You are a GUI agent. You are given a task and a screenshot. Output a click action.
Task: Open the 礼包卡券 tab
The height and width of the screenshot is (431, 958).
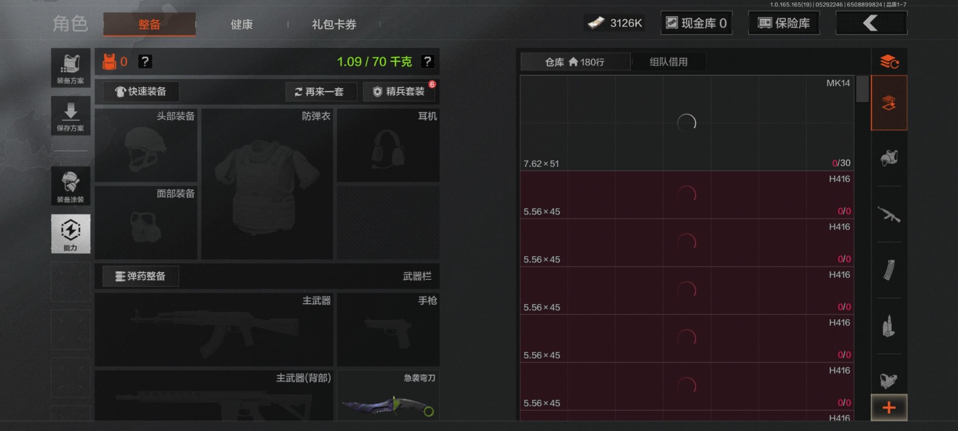pos(334,24)
